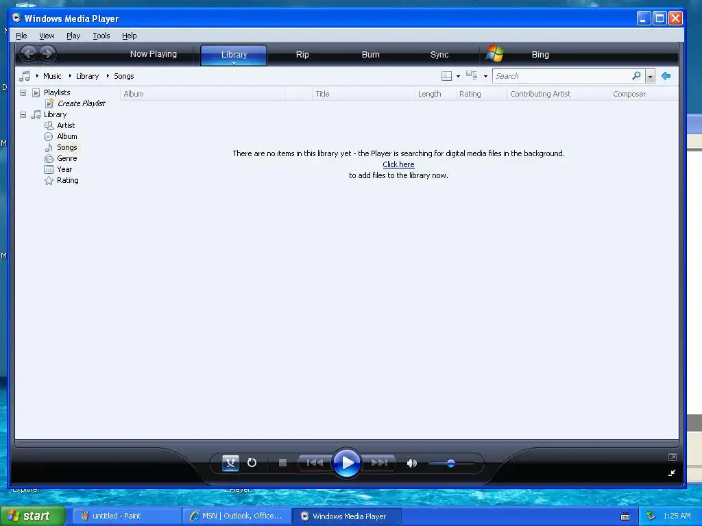Viewport: 702px width, 526px height.
Task: Click the Search input field
Action: click(562, 76)
